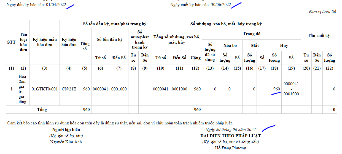Select the "Đơn vị tính: Số" label

click(x=322, y=12)
